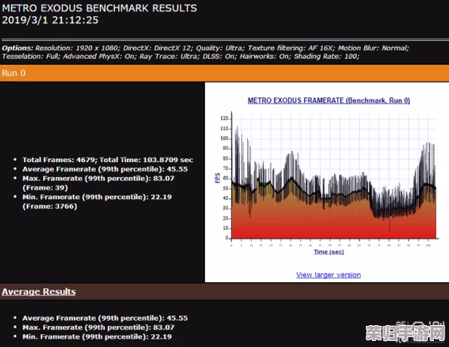Viewport: 449px width, 347px height.
Task: Click the Time (sec) axis label
Action: pyautogui.click(x=329, y=252)
